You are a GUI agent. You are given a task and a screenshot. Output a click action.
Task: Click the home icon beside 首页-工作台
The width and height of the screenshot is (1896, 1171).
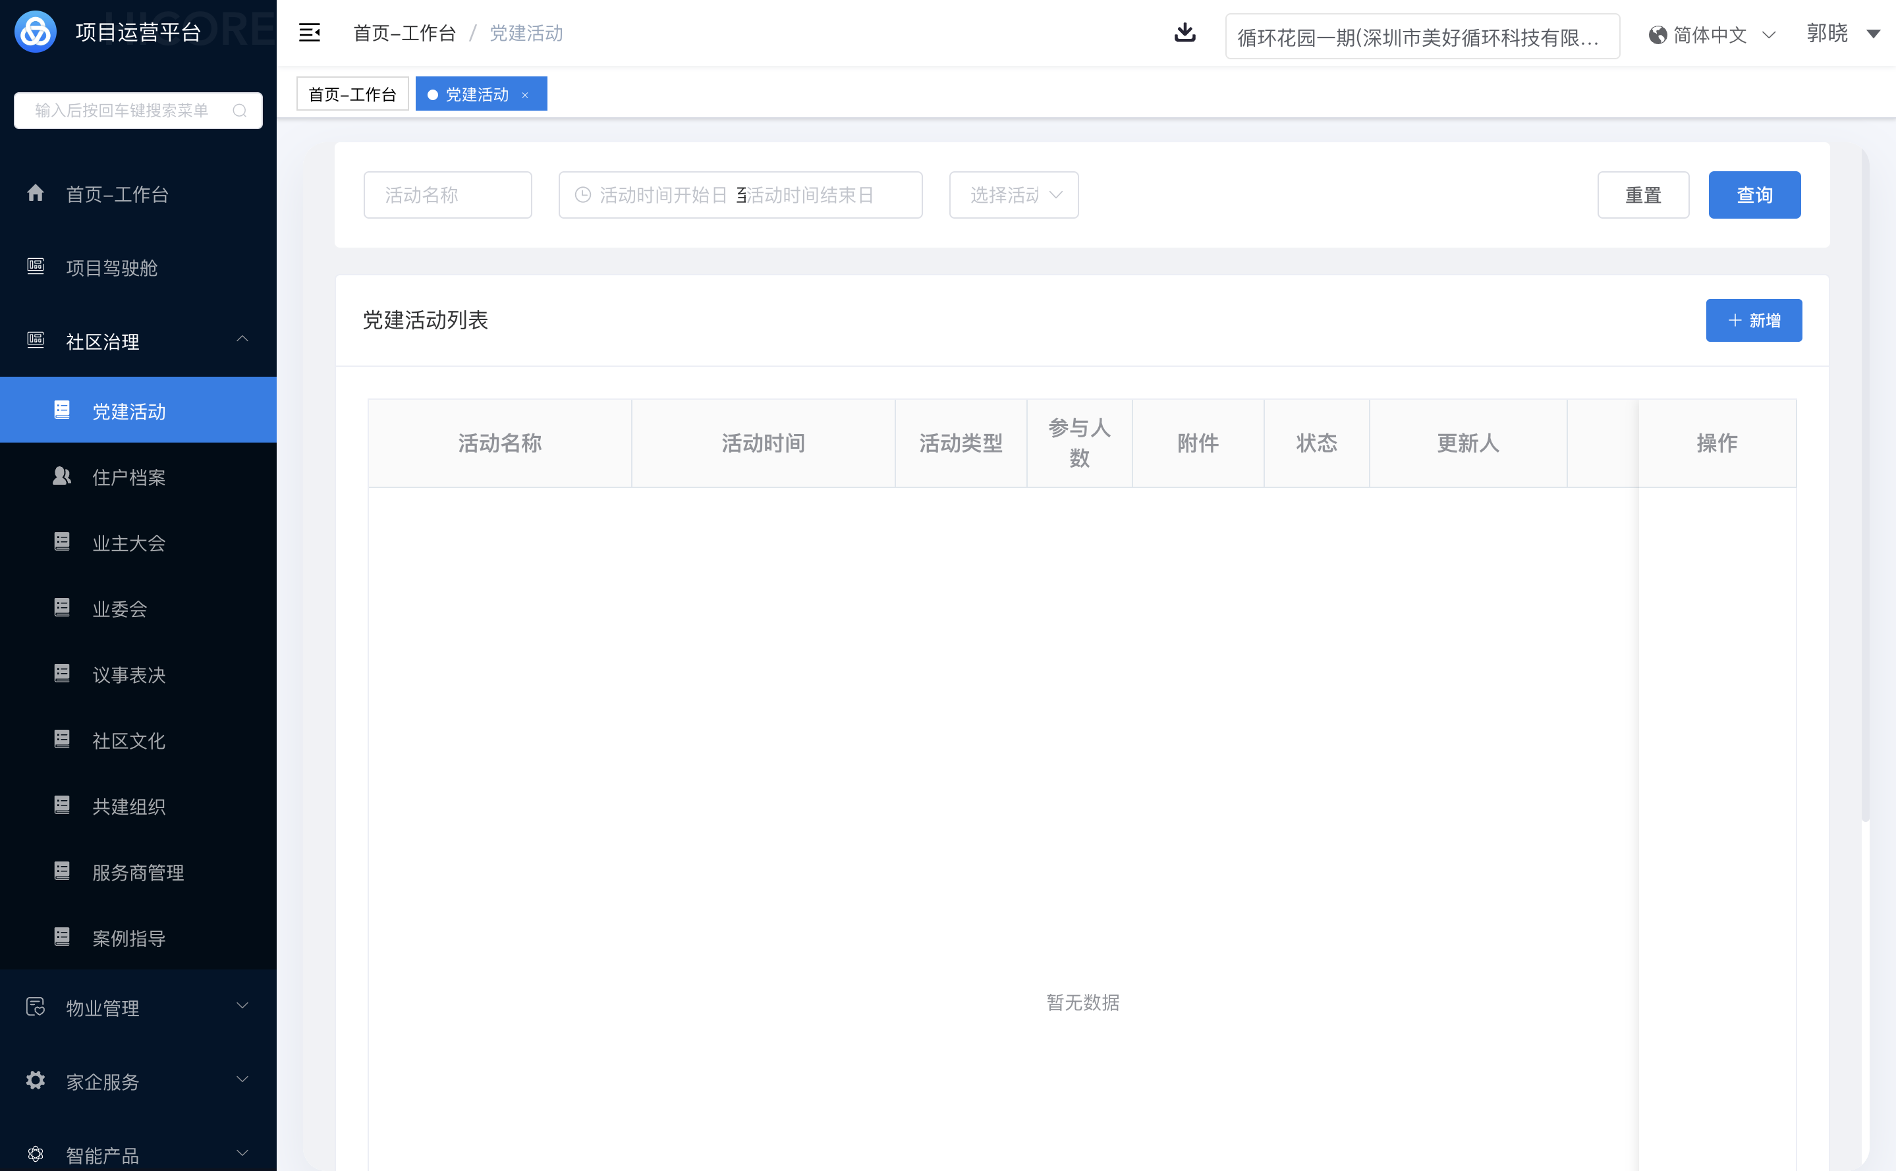click(36, 193)
